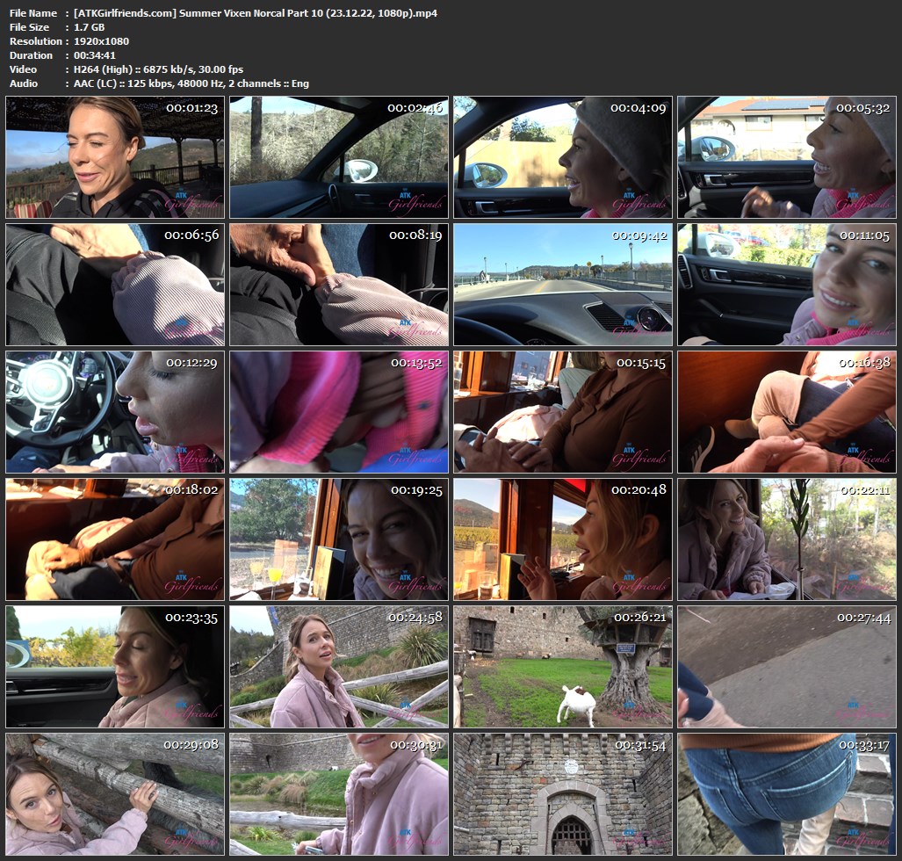902x861 pixels.
Task: Select the road view thumbnail at 00:09:42
Action: click(563, 285)
